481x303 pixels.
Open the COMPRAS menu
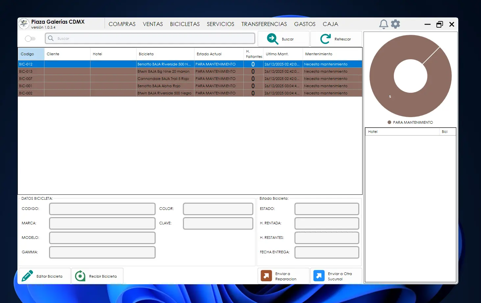click(x=122, y=24)
